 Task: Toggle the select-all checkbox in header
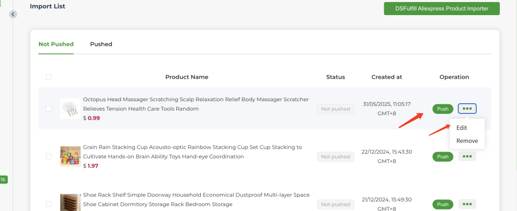click(48, 77)
